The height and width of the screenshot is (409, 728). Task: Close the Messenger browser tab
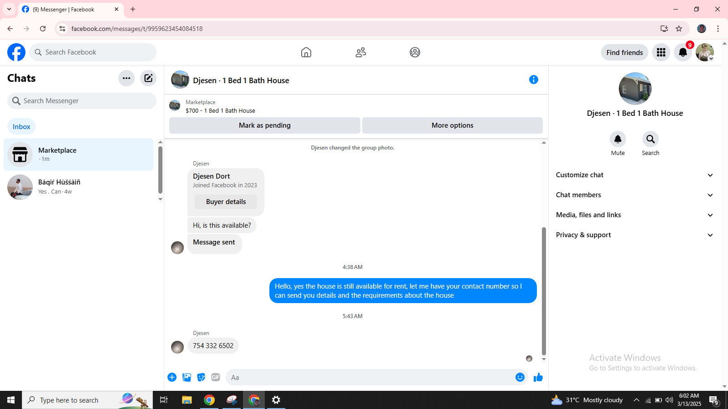click(x=116, y=9)
